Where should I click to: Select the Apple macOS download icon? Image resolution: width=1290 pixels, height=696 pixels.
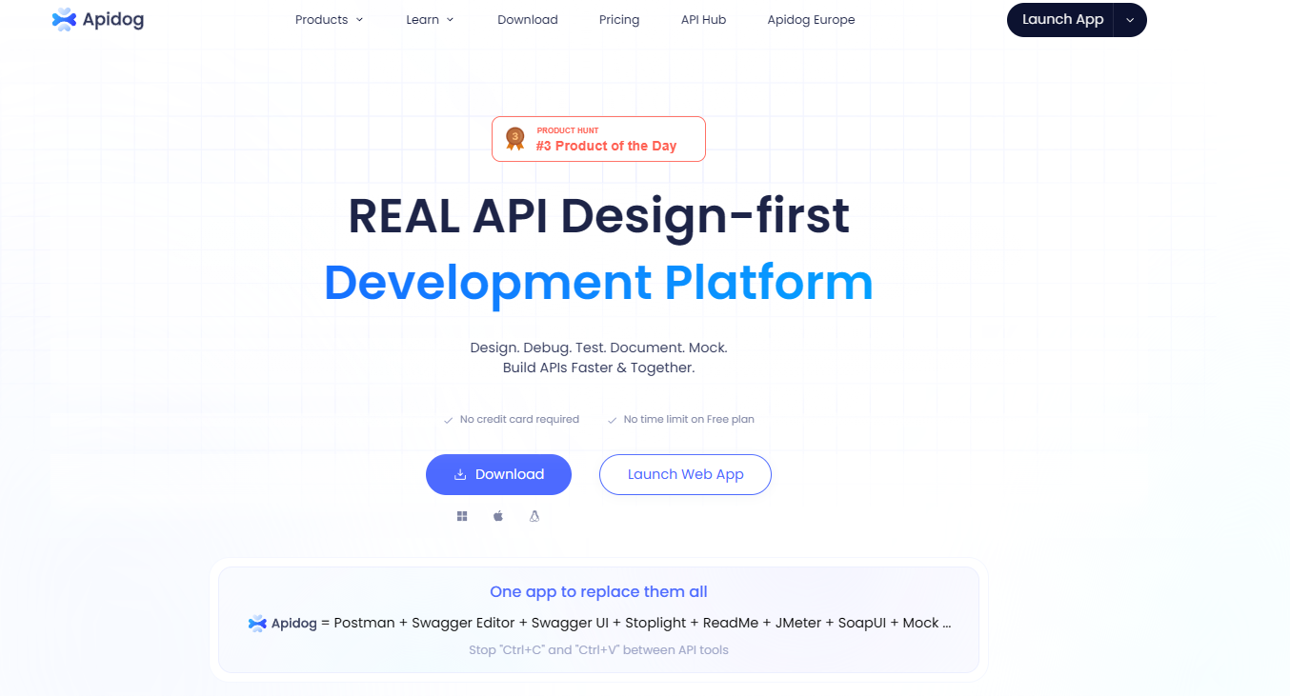[x=498, y=516]
